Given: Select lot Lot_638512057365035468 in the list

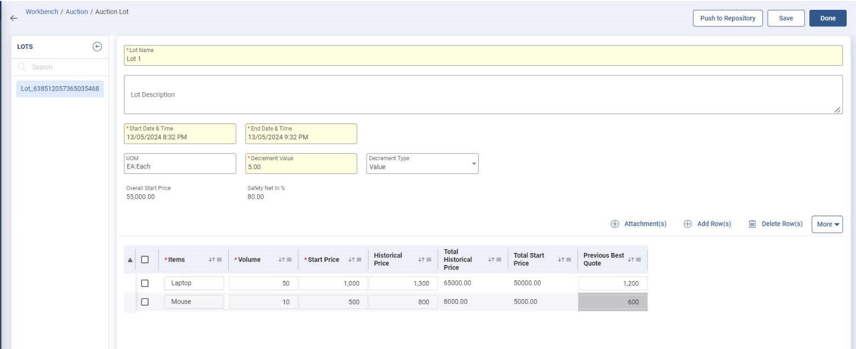Looking at the screenshot, I should pos(60,88).
